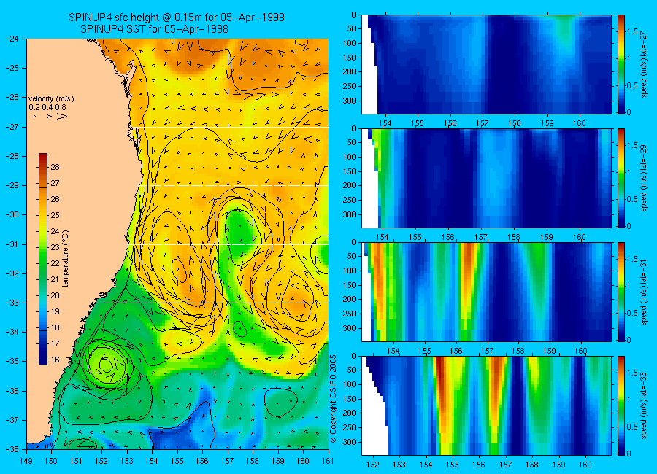657x474 pixels.
Task: Click the '152' longitude label under the map
Action: pos(101,462)
